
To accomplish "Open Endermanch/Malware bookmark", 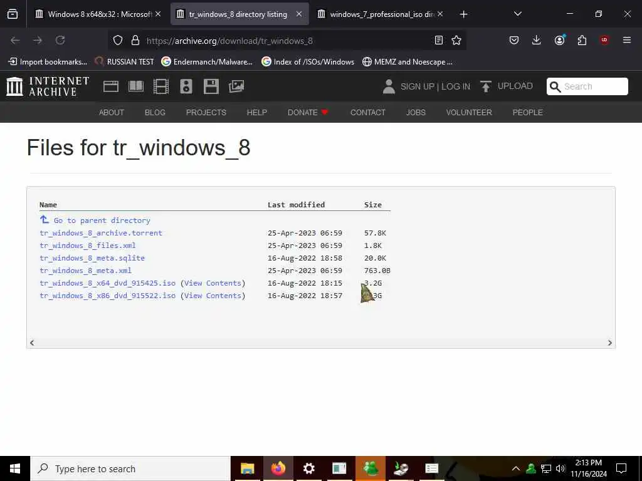I will 207,62.
